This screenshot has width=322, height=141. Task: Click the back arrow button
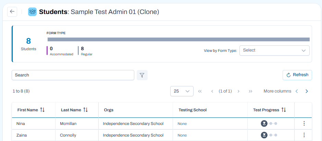12,12
